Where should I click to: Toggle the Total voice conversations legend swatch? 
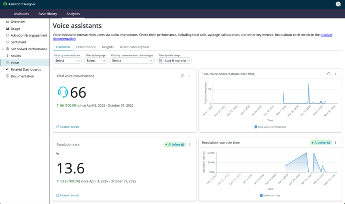[x=256, y=127]
